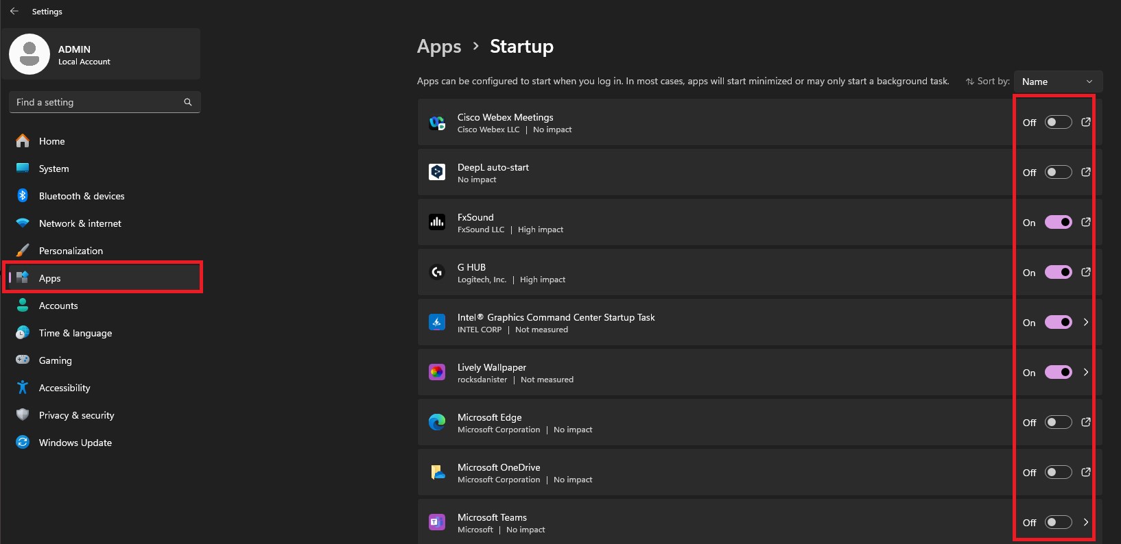Click the Find a setting search box
Image resolution: width=1121 pixels, height=544 pixels.
104,102
